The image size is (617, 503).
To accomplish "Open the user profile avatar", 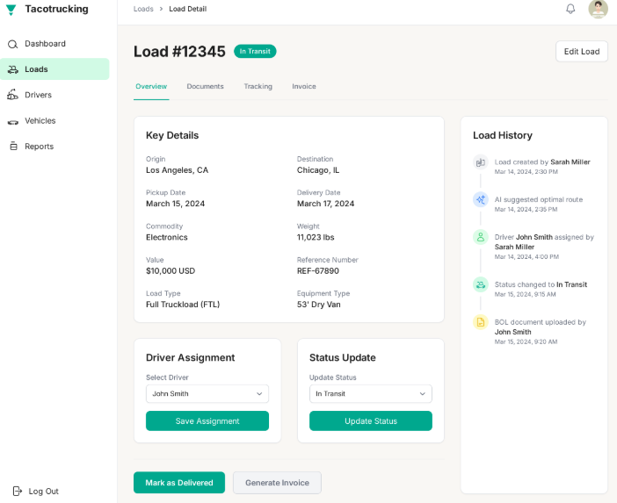I will [x=598, y=9].
